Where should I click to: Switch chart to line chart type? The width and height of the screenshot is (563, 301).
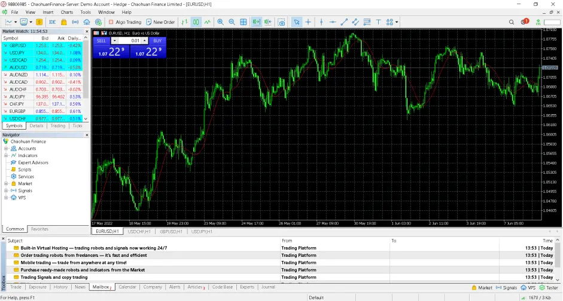[208, 22]
